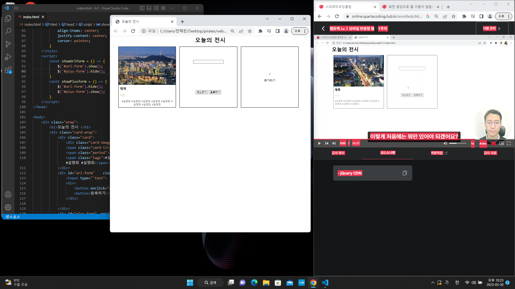This screenshot has height=289, width=515.
Task: Open VS Code Manage gear menu
Action: click(x=8, y=207)
